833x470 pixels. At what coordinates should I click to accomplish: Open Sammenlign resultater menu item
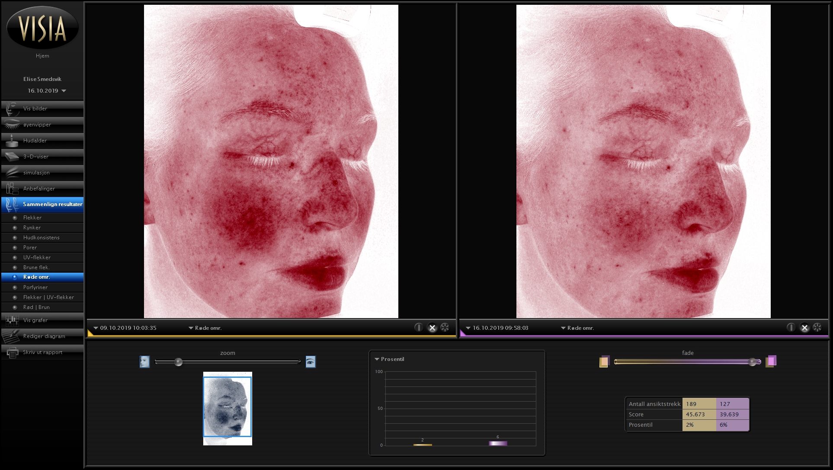click(42, 204)
